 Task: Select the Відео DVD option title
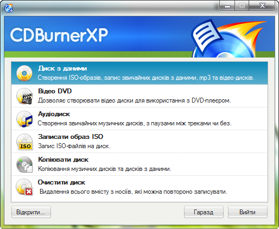point(55,91)
